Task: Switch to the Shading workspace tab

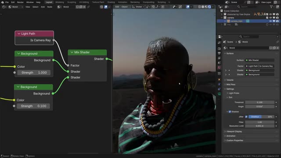Action: point(111,2)
